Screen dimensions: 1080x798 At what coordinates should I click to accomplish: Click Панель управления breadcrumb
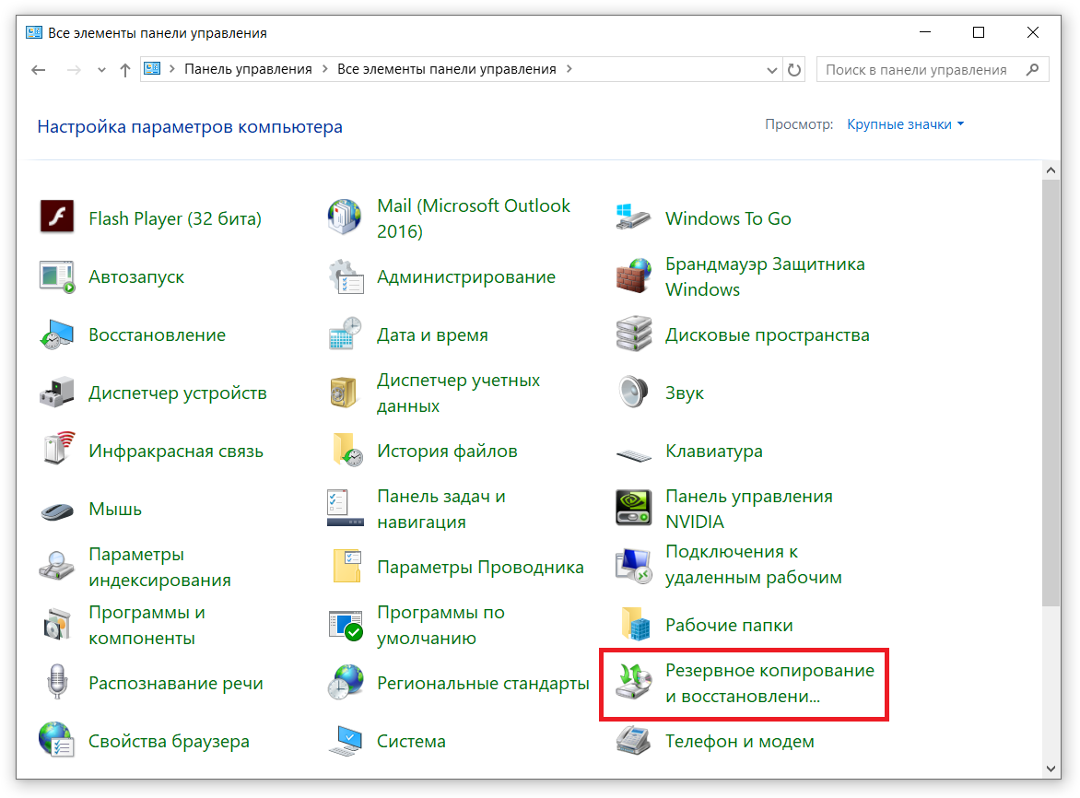click(248, 69)
